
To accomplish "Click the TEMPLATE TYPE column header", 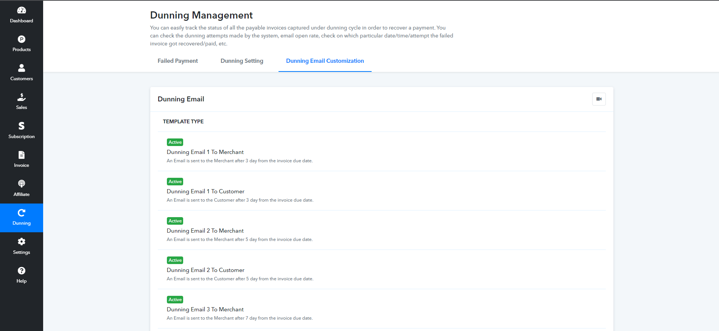I will 183,121.
